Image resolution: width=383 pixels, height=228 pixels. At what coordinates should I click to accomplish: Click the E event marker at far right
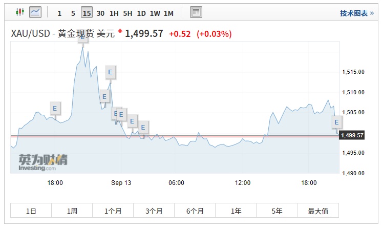[336, 122]
